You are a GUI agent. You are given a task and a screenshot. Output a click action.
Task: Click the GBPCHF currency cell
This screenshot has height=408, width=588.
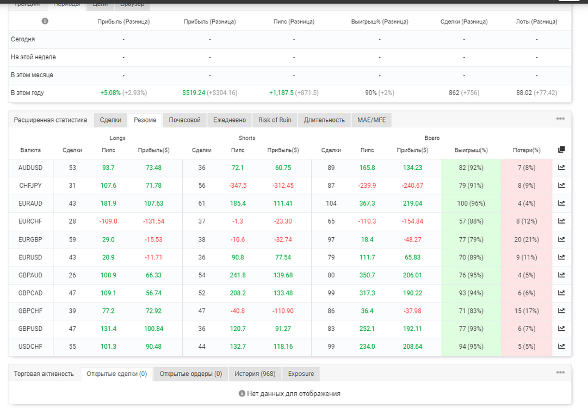pyautogui.click(x=30, y=311)
